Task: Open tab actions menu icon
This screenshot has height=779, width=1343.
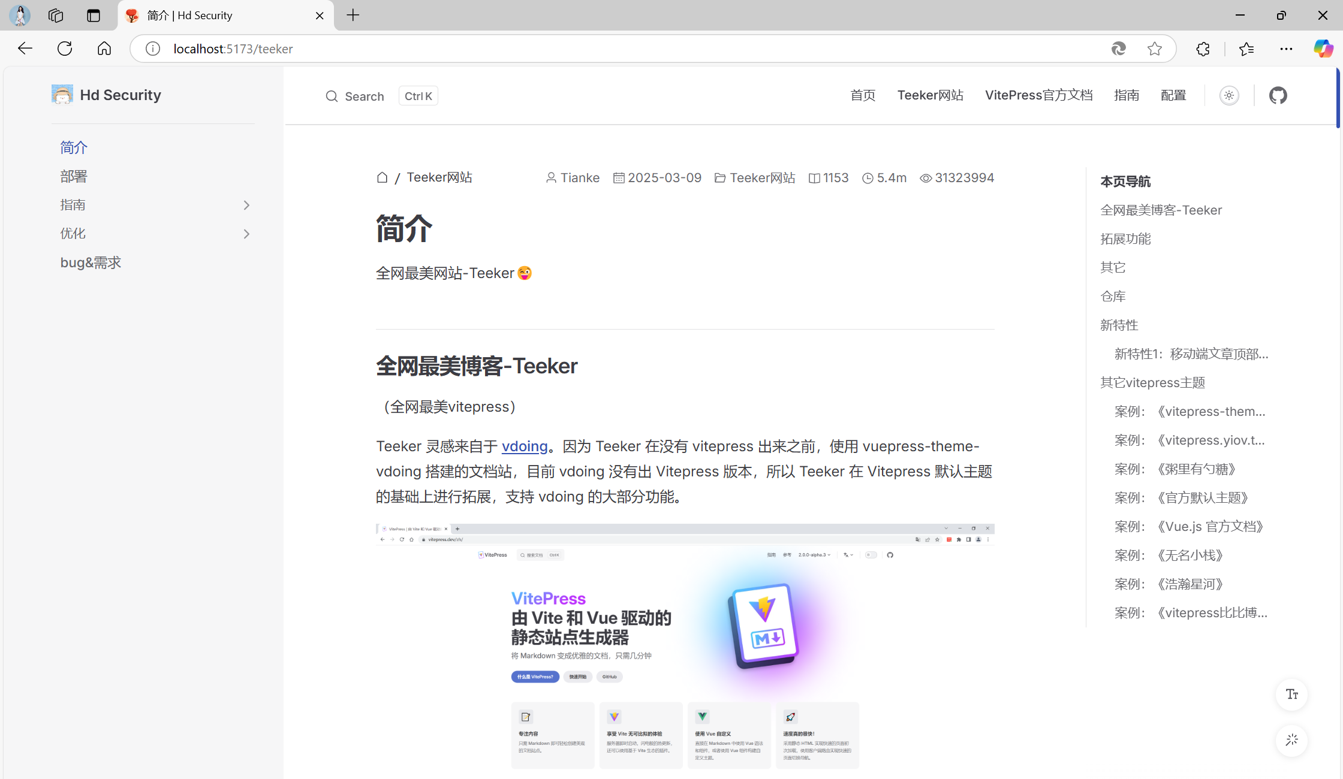Action: tap(94, 15)
